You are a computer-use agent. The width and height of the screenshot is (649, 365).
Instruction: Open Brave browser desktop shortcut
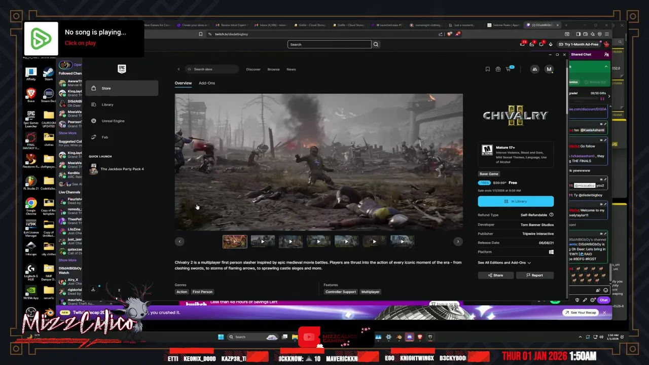pos(31,95)
